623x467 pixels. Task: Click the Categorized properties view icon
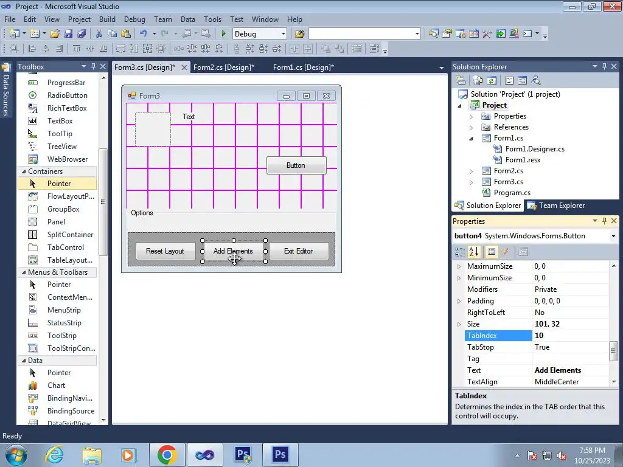tap(460, 252)
